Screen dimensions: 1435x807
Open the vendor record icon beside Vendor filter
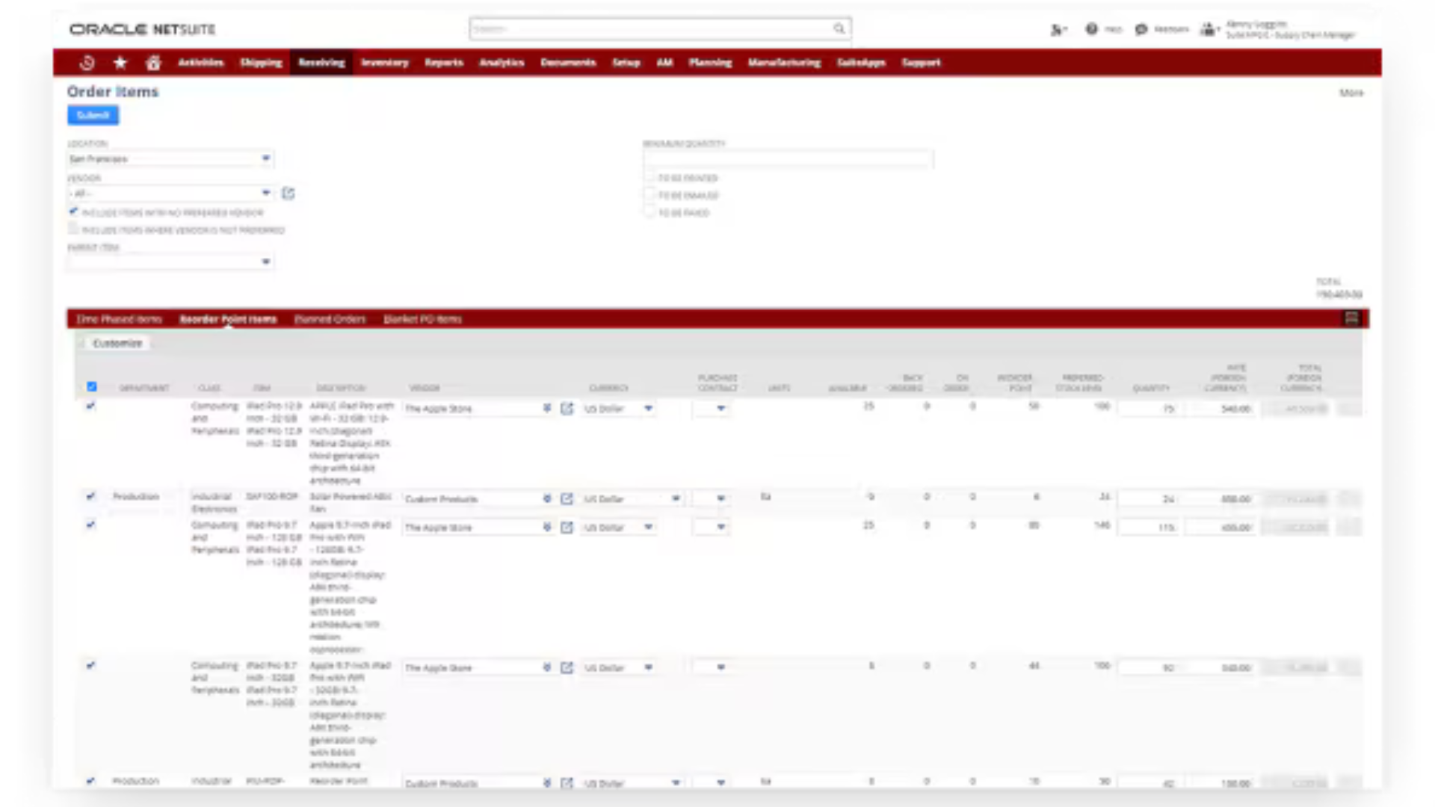(x=288, y=194)
